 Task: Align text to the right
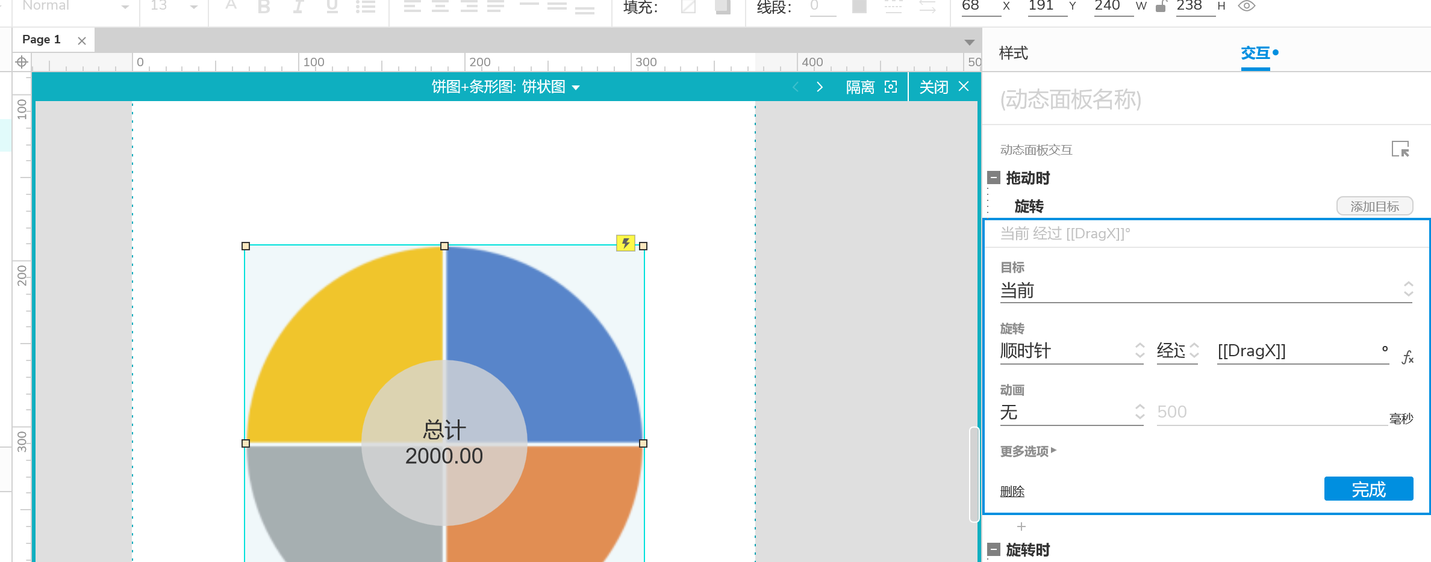(469, 7)
